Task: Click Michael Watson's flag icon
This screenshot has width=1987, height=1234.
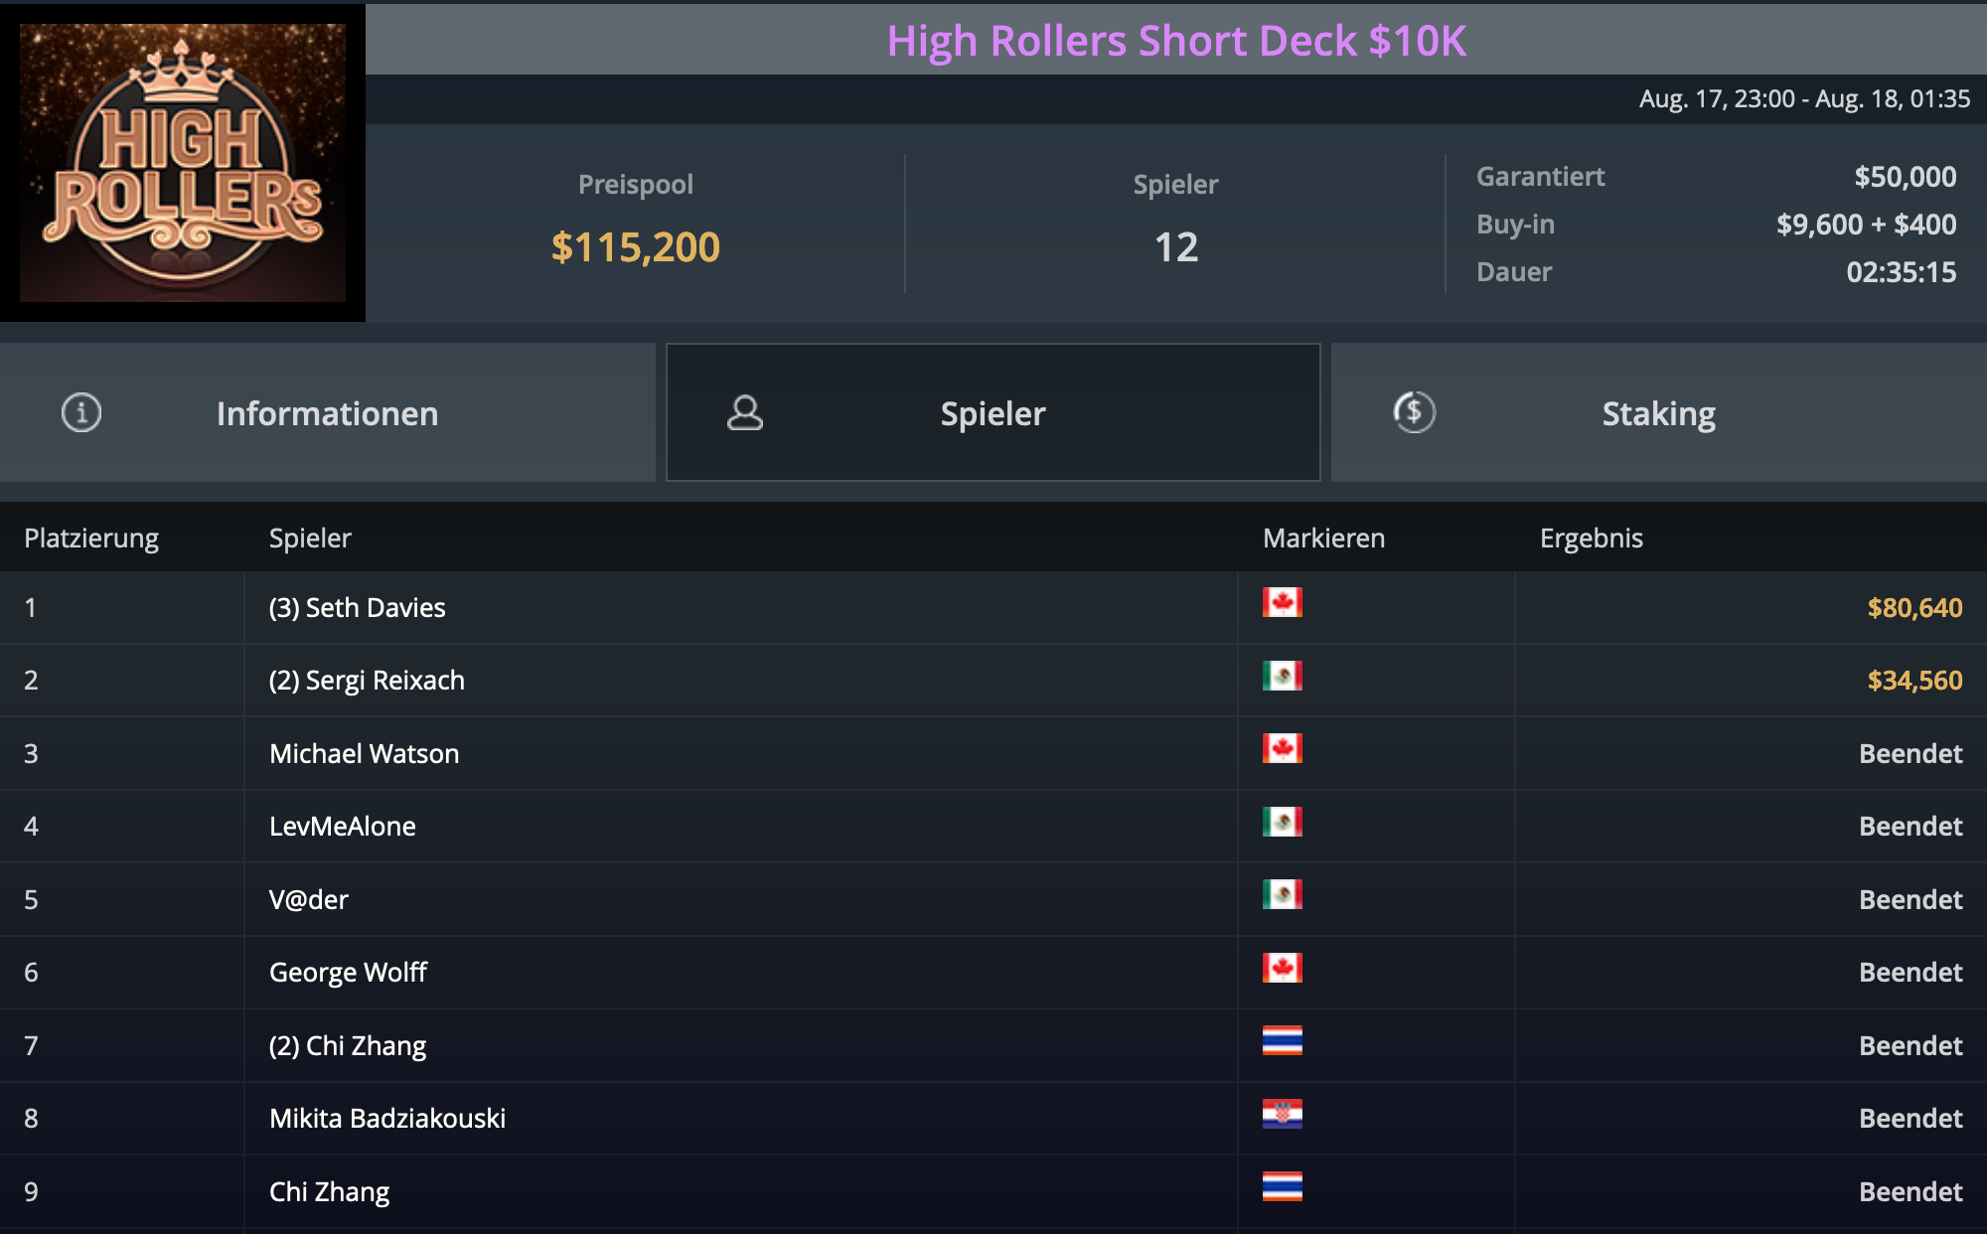Action: (1282, 749)
